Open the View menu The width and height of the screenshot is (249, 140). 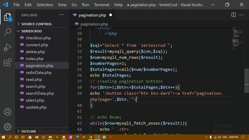click(62, 5)
